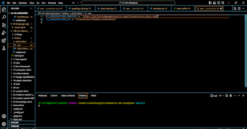Click Explorer panel more actions ellipsis

click(x=31, y=8)
